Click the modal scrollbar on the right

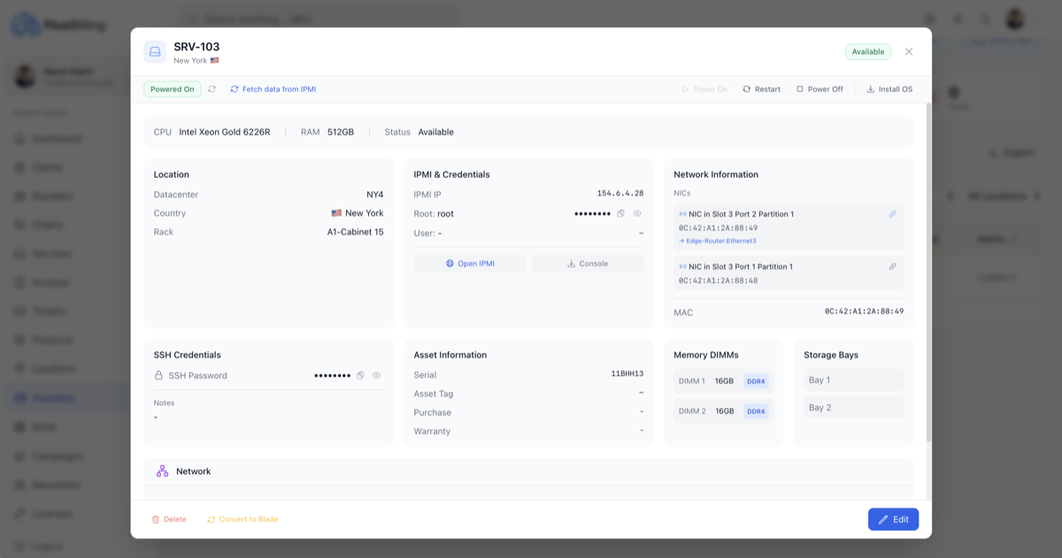pos(926,265)
